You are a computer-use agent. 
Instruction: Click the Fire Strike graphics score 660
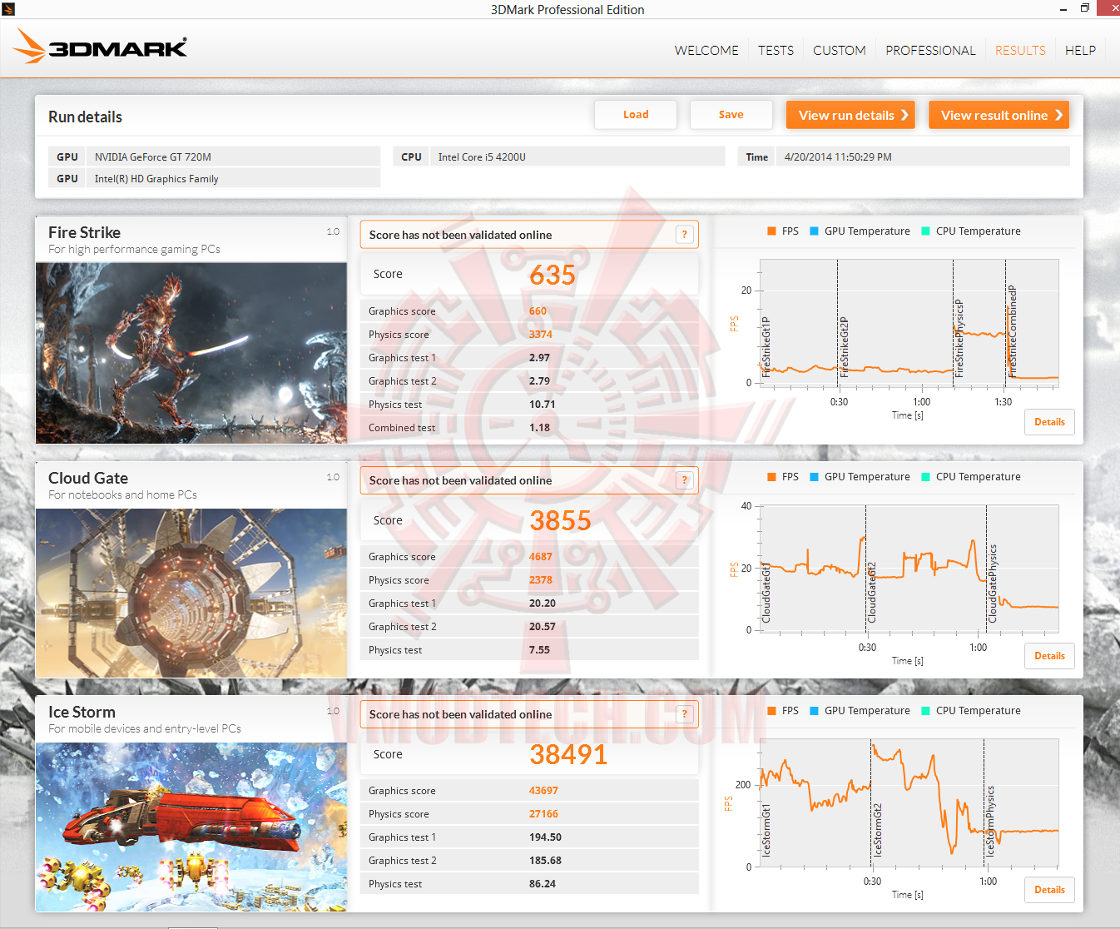(538, 311)
